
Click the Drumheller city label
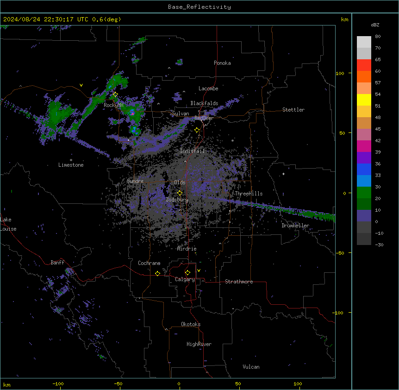295,226
